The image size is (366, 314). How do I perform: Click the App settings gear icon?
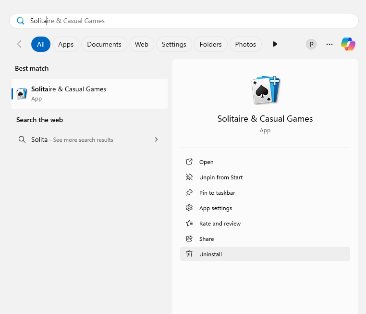(x=189, y=208)
